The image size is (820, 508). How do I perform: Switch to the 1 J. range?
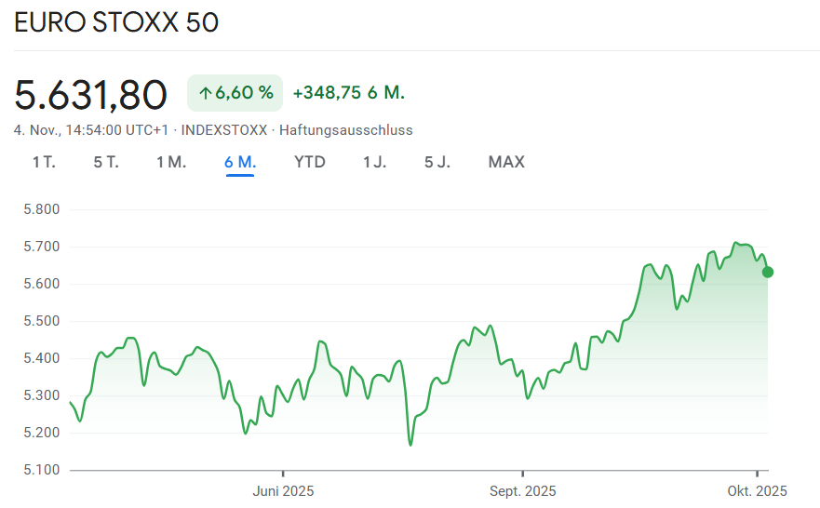(x=375, y=162)
